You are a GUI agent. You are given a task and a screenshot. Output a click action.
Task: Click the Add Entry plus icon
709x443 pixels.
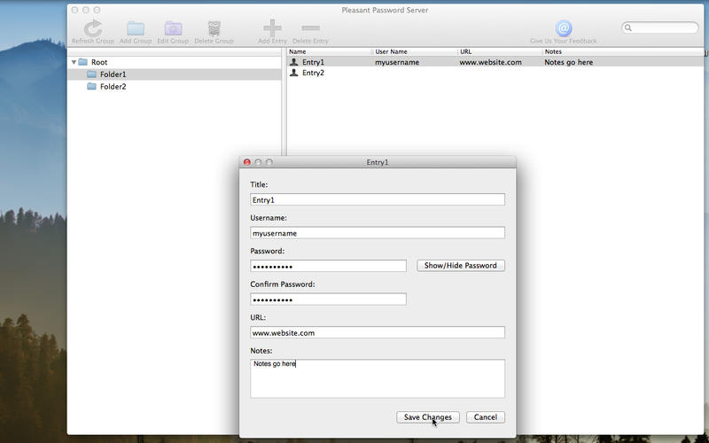pos(273,29)
